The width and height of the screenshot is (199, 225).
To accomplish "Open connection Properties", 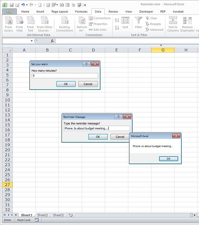I will coord(98,24).
